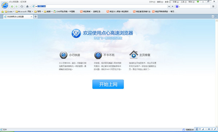Screen dimensions: 218x132
Task: Open the 链接 bookmark folder
Action: tap(48, 12)
